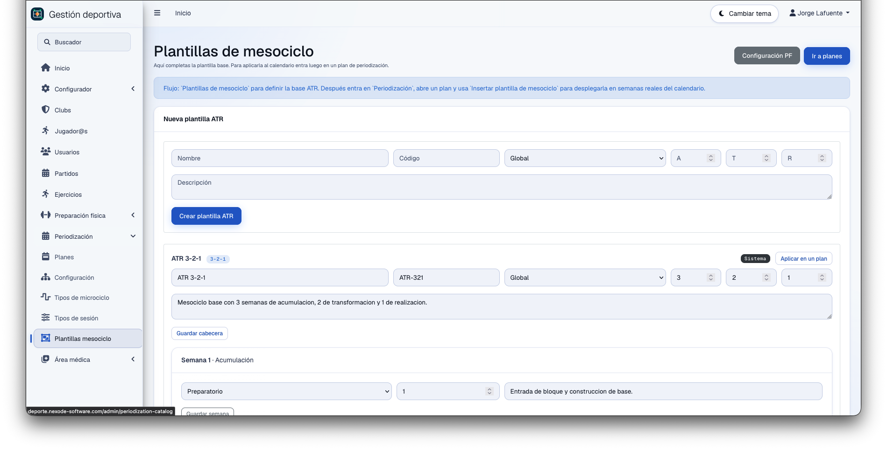Click the Configuración PF button
The height and width of the screenshot is (450, 887).
point(767,55)
